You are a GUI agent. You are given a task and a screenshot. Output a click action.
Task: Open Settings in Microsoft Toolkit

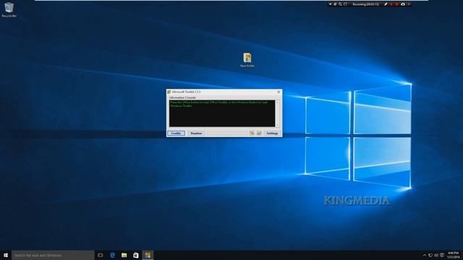coord(272,133)
